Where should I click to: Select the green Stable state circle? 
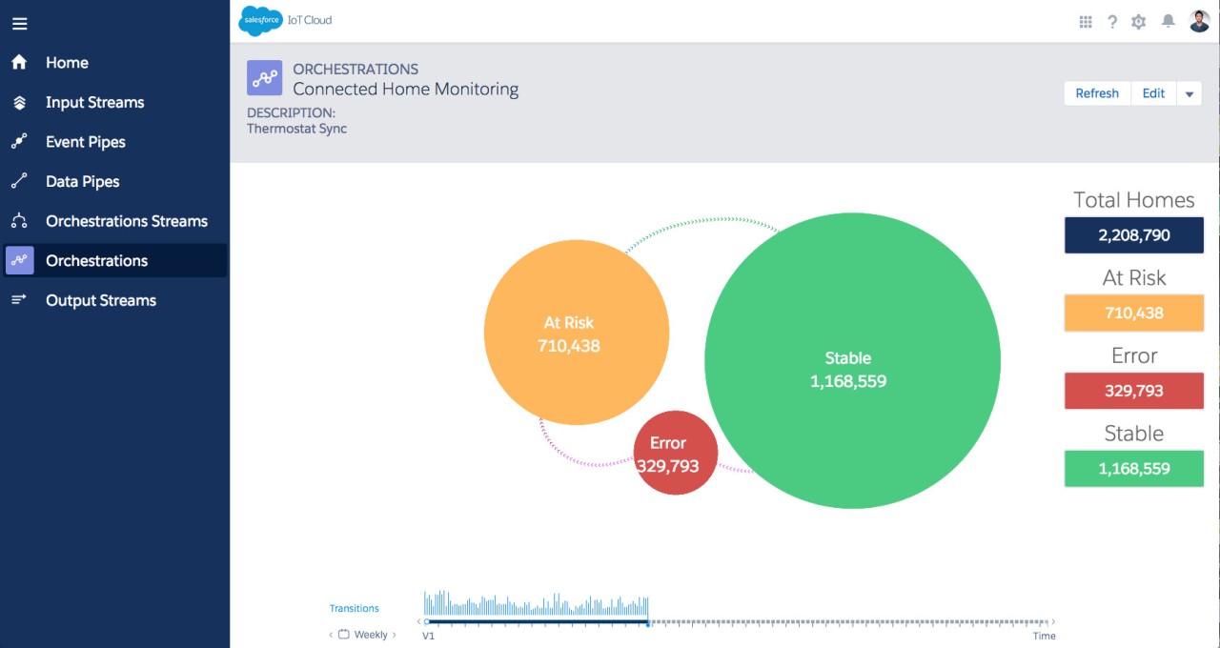[x=852, y=360]
